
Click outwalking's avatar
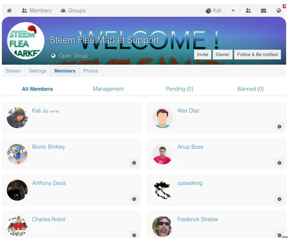tap(163, 190)
